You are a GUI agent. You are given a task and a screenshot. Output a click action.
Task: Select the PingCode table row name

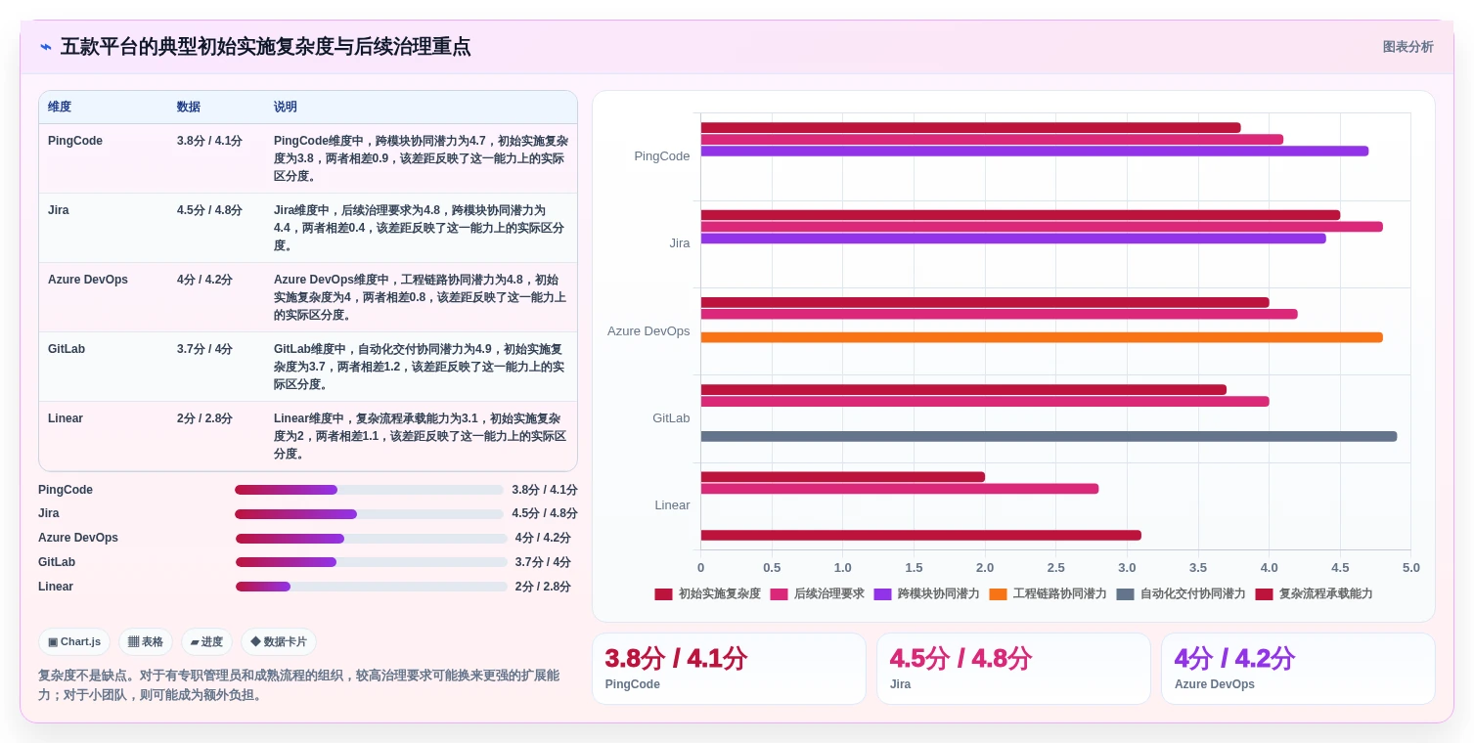tap(75, 141)
